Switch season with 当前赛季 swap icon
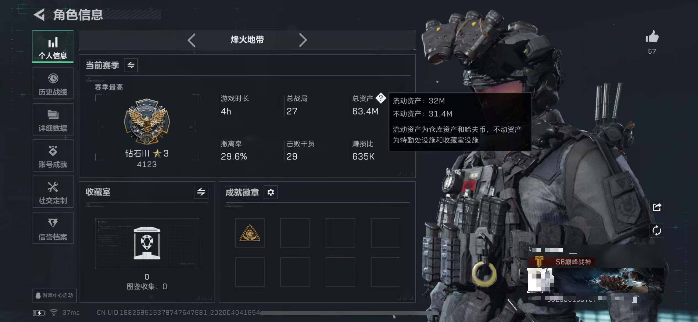698x322 pixels. (x=131, y=65)
